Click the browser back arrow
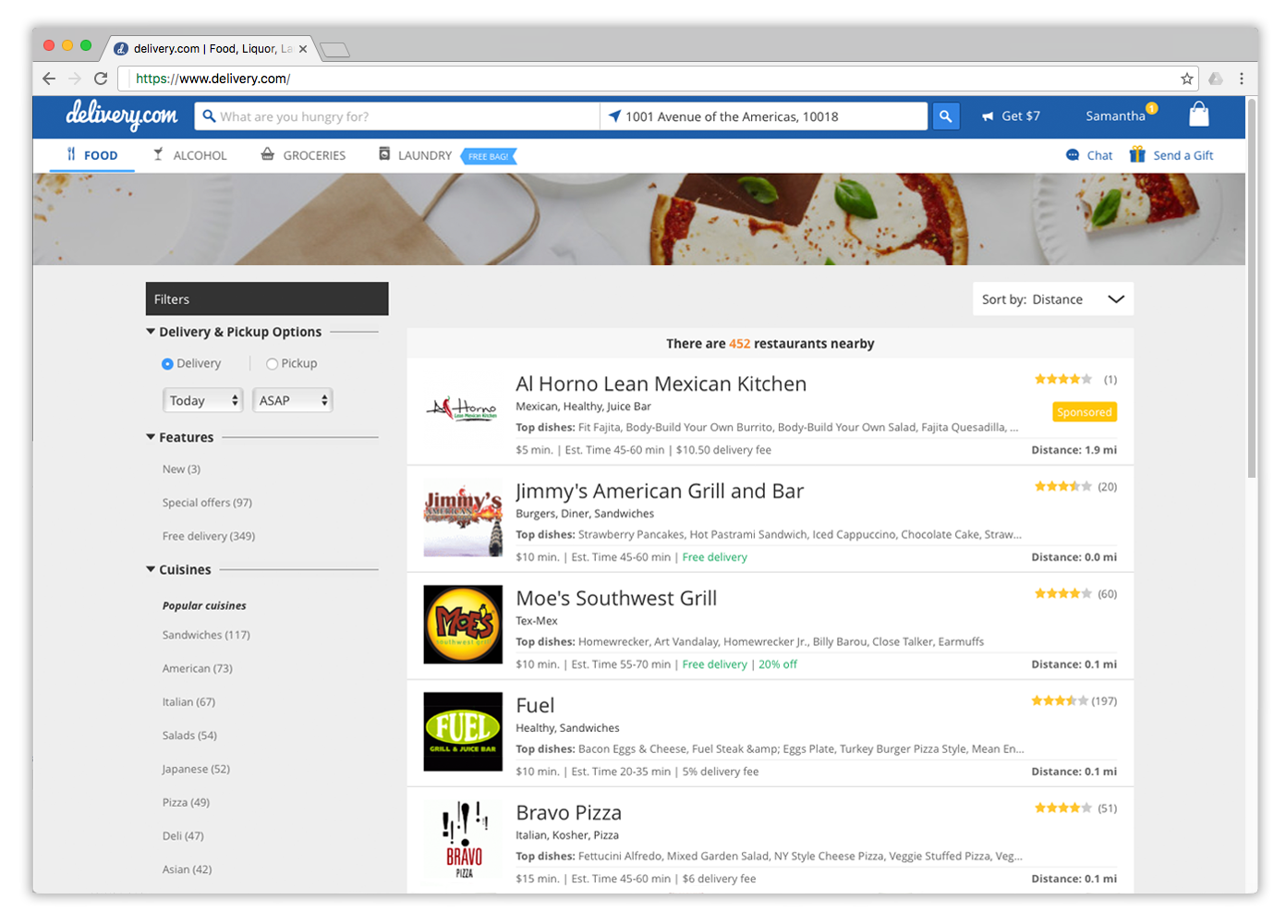The image size is (1286, 924). [x=49, y=79]
